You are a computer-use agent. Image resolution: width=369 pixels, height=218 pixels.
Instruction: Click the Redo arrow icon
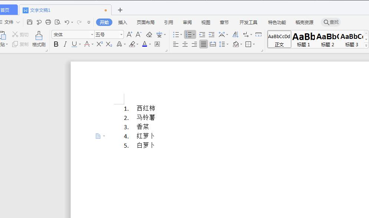[x=79, y=22]
